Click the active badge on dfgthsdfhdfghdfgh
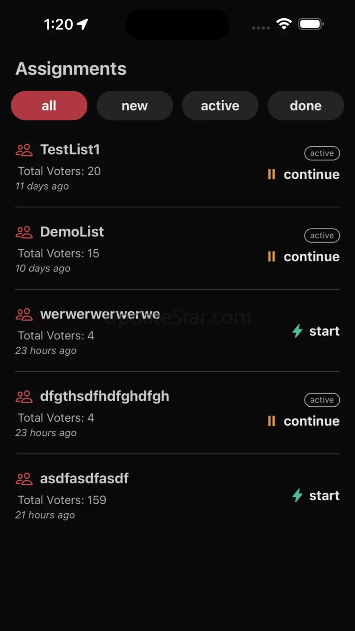This screenshot has height=631, width=355. click(x=322, y=400)
